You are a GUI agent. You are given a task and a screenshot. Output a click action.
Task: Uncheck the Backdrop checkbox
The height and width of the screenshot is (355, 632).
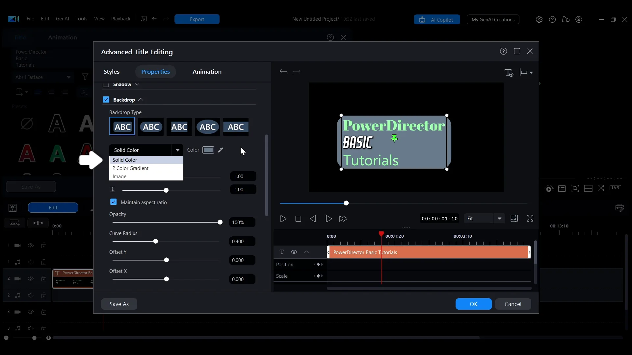106,99
